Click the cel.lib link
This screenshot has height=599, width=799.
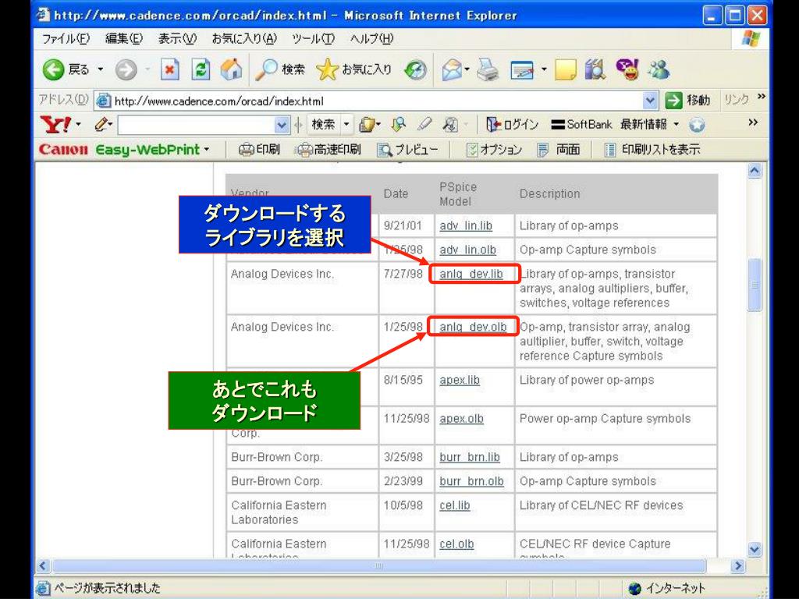click(x=455, y=505)
